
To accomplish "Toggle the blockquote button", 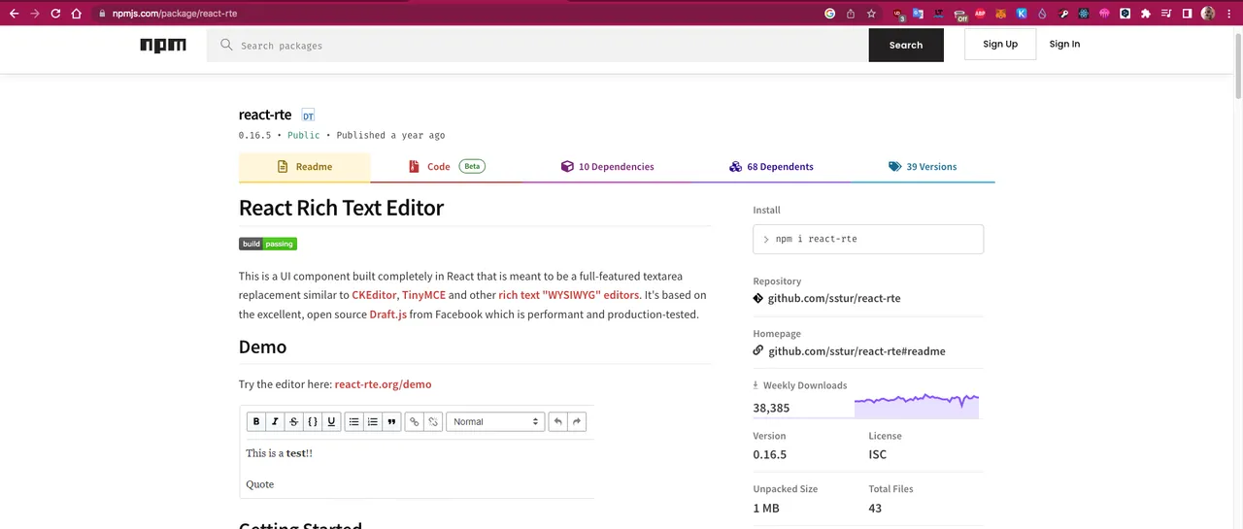I will [392, 421].
